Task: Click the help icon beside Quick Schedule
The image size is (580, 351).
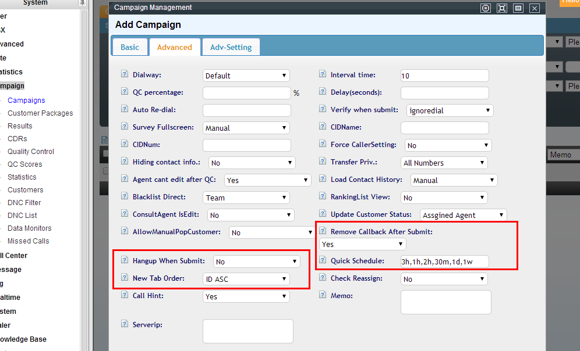Action: click(x=323, y=260)
